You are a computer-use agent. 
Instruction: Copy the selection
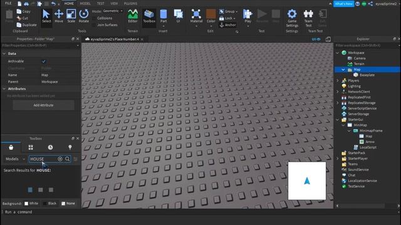(24, 11)
